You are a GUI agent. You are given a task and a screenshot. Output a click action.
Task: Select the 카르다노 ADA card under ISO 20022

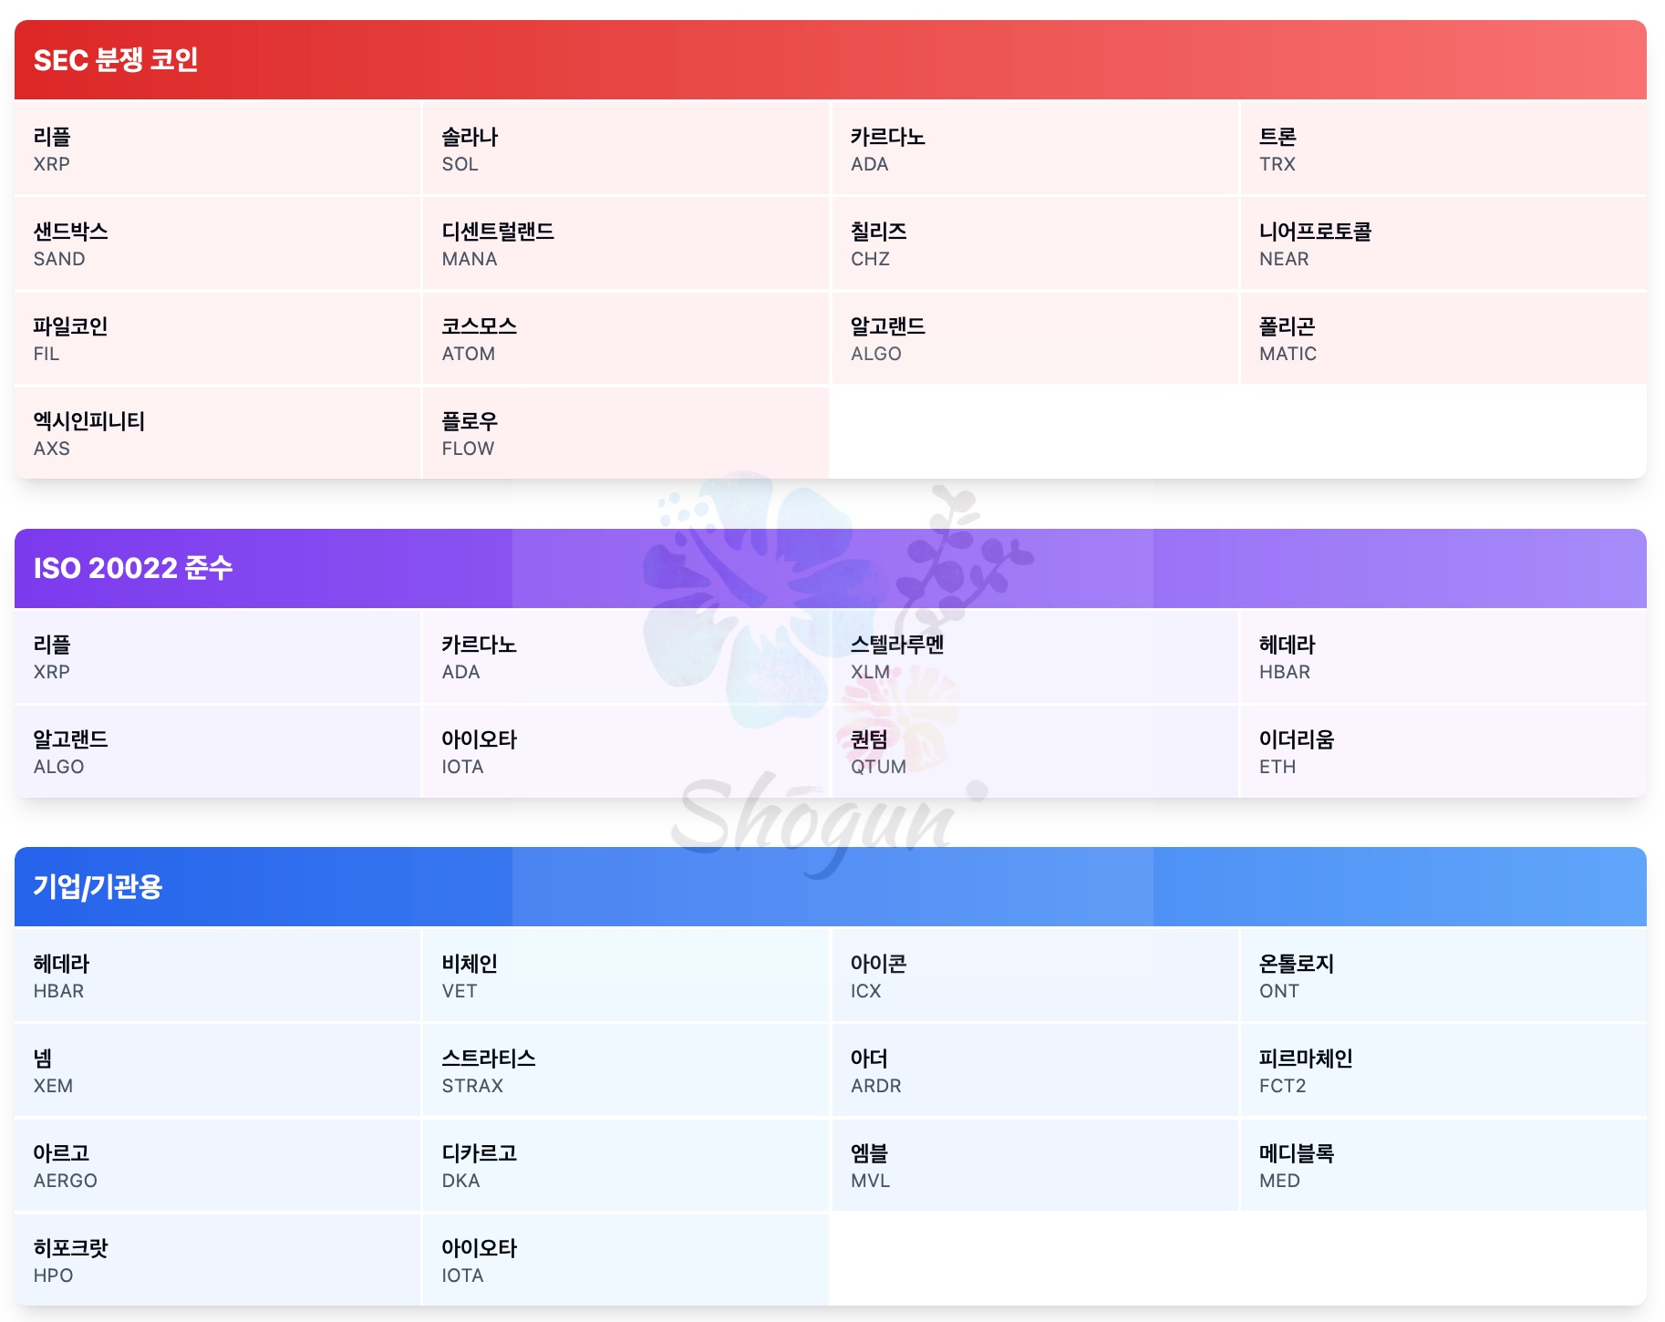[x=626, y=656]
